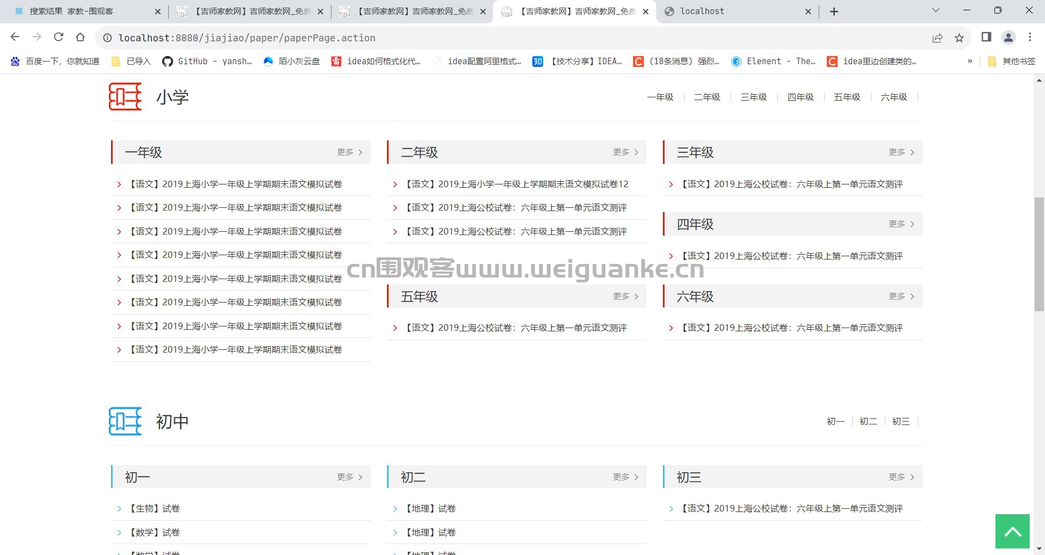Open the 技术分享 IDEA bookmark
Image resolution: width=1045 pixels, height=555 pixels.
coord(577,61)
